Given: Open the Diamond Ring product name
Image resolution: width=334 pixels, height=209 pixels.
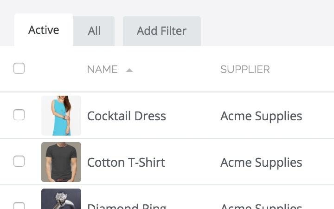Looking at the screenshot, I should click(127, 206).
